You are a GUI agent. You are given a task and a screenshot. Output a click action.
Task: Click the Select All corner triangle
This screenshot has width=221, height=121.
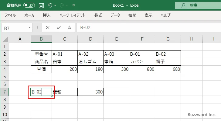pyautogui.click(x=5, y=39)
